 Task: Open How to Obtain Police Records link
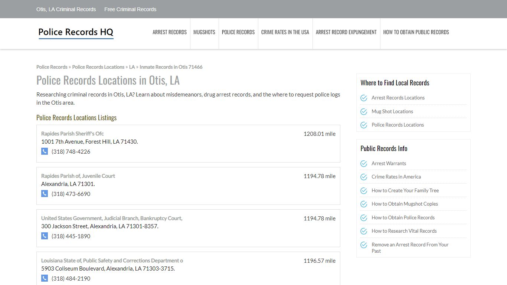tap(403, 218)
